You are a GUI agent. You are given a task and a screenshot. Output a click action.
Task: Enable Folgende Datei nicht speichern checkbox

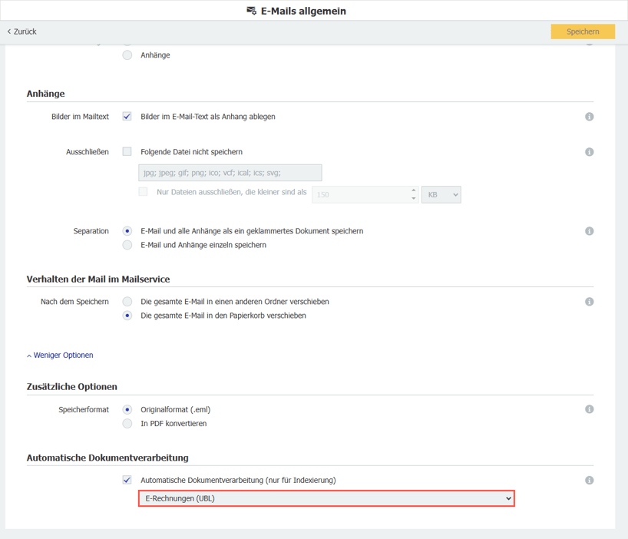[x=127, y=152]
